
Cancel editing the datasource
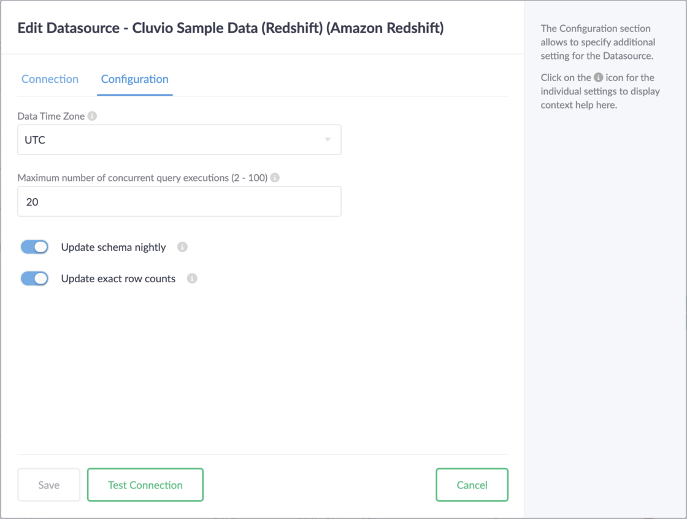point(472,485)
